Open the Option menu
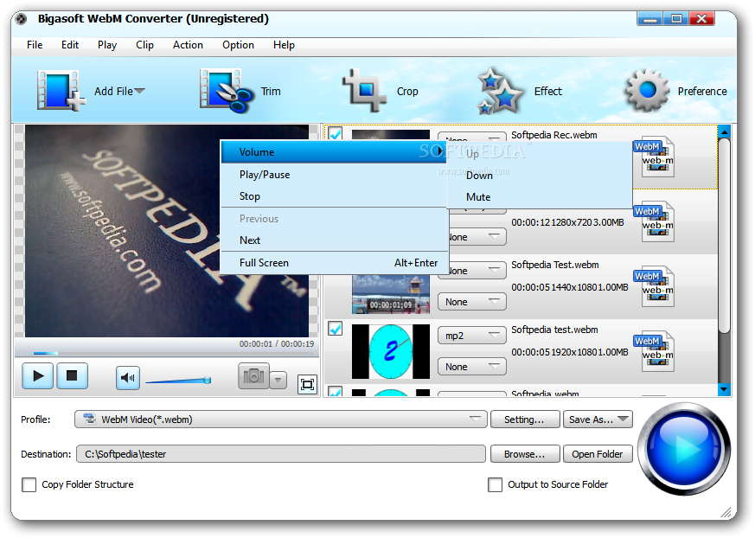Viewport: 755px width, 538px height. click(238, 45)
